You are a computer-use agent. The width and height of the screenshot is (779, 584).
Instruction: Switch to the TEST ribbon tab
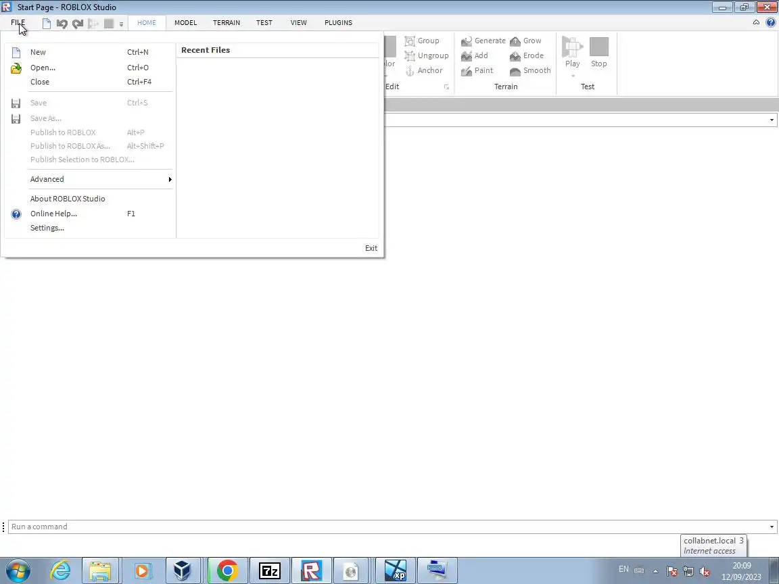[x=264, y=23]
